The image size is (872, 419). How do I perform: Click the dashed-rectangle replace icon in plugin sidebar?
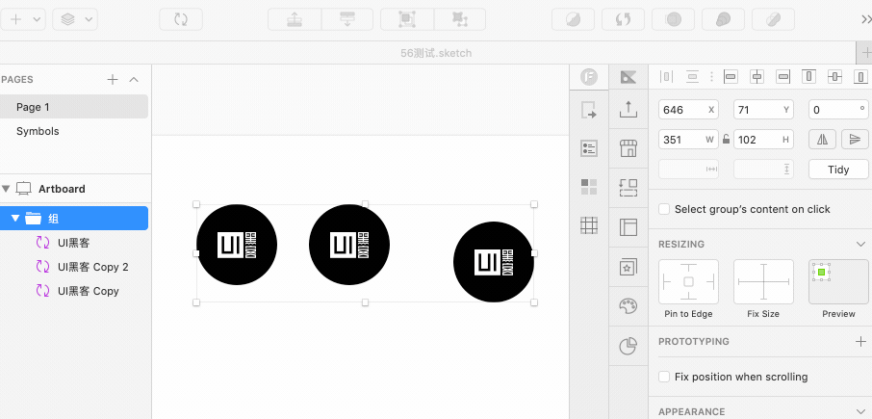coord(628,188)
